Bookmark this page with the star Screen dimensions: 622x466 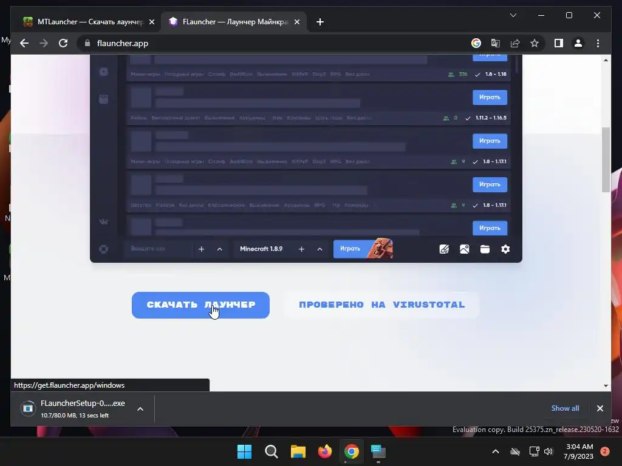[535, 43]
